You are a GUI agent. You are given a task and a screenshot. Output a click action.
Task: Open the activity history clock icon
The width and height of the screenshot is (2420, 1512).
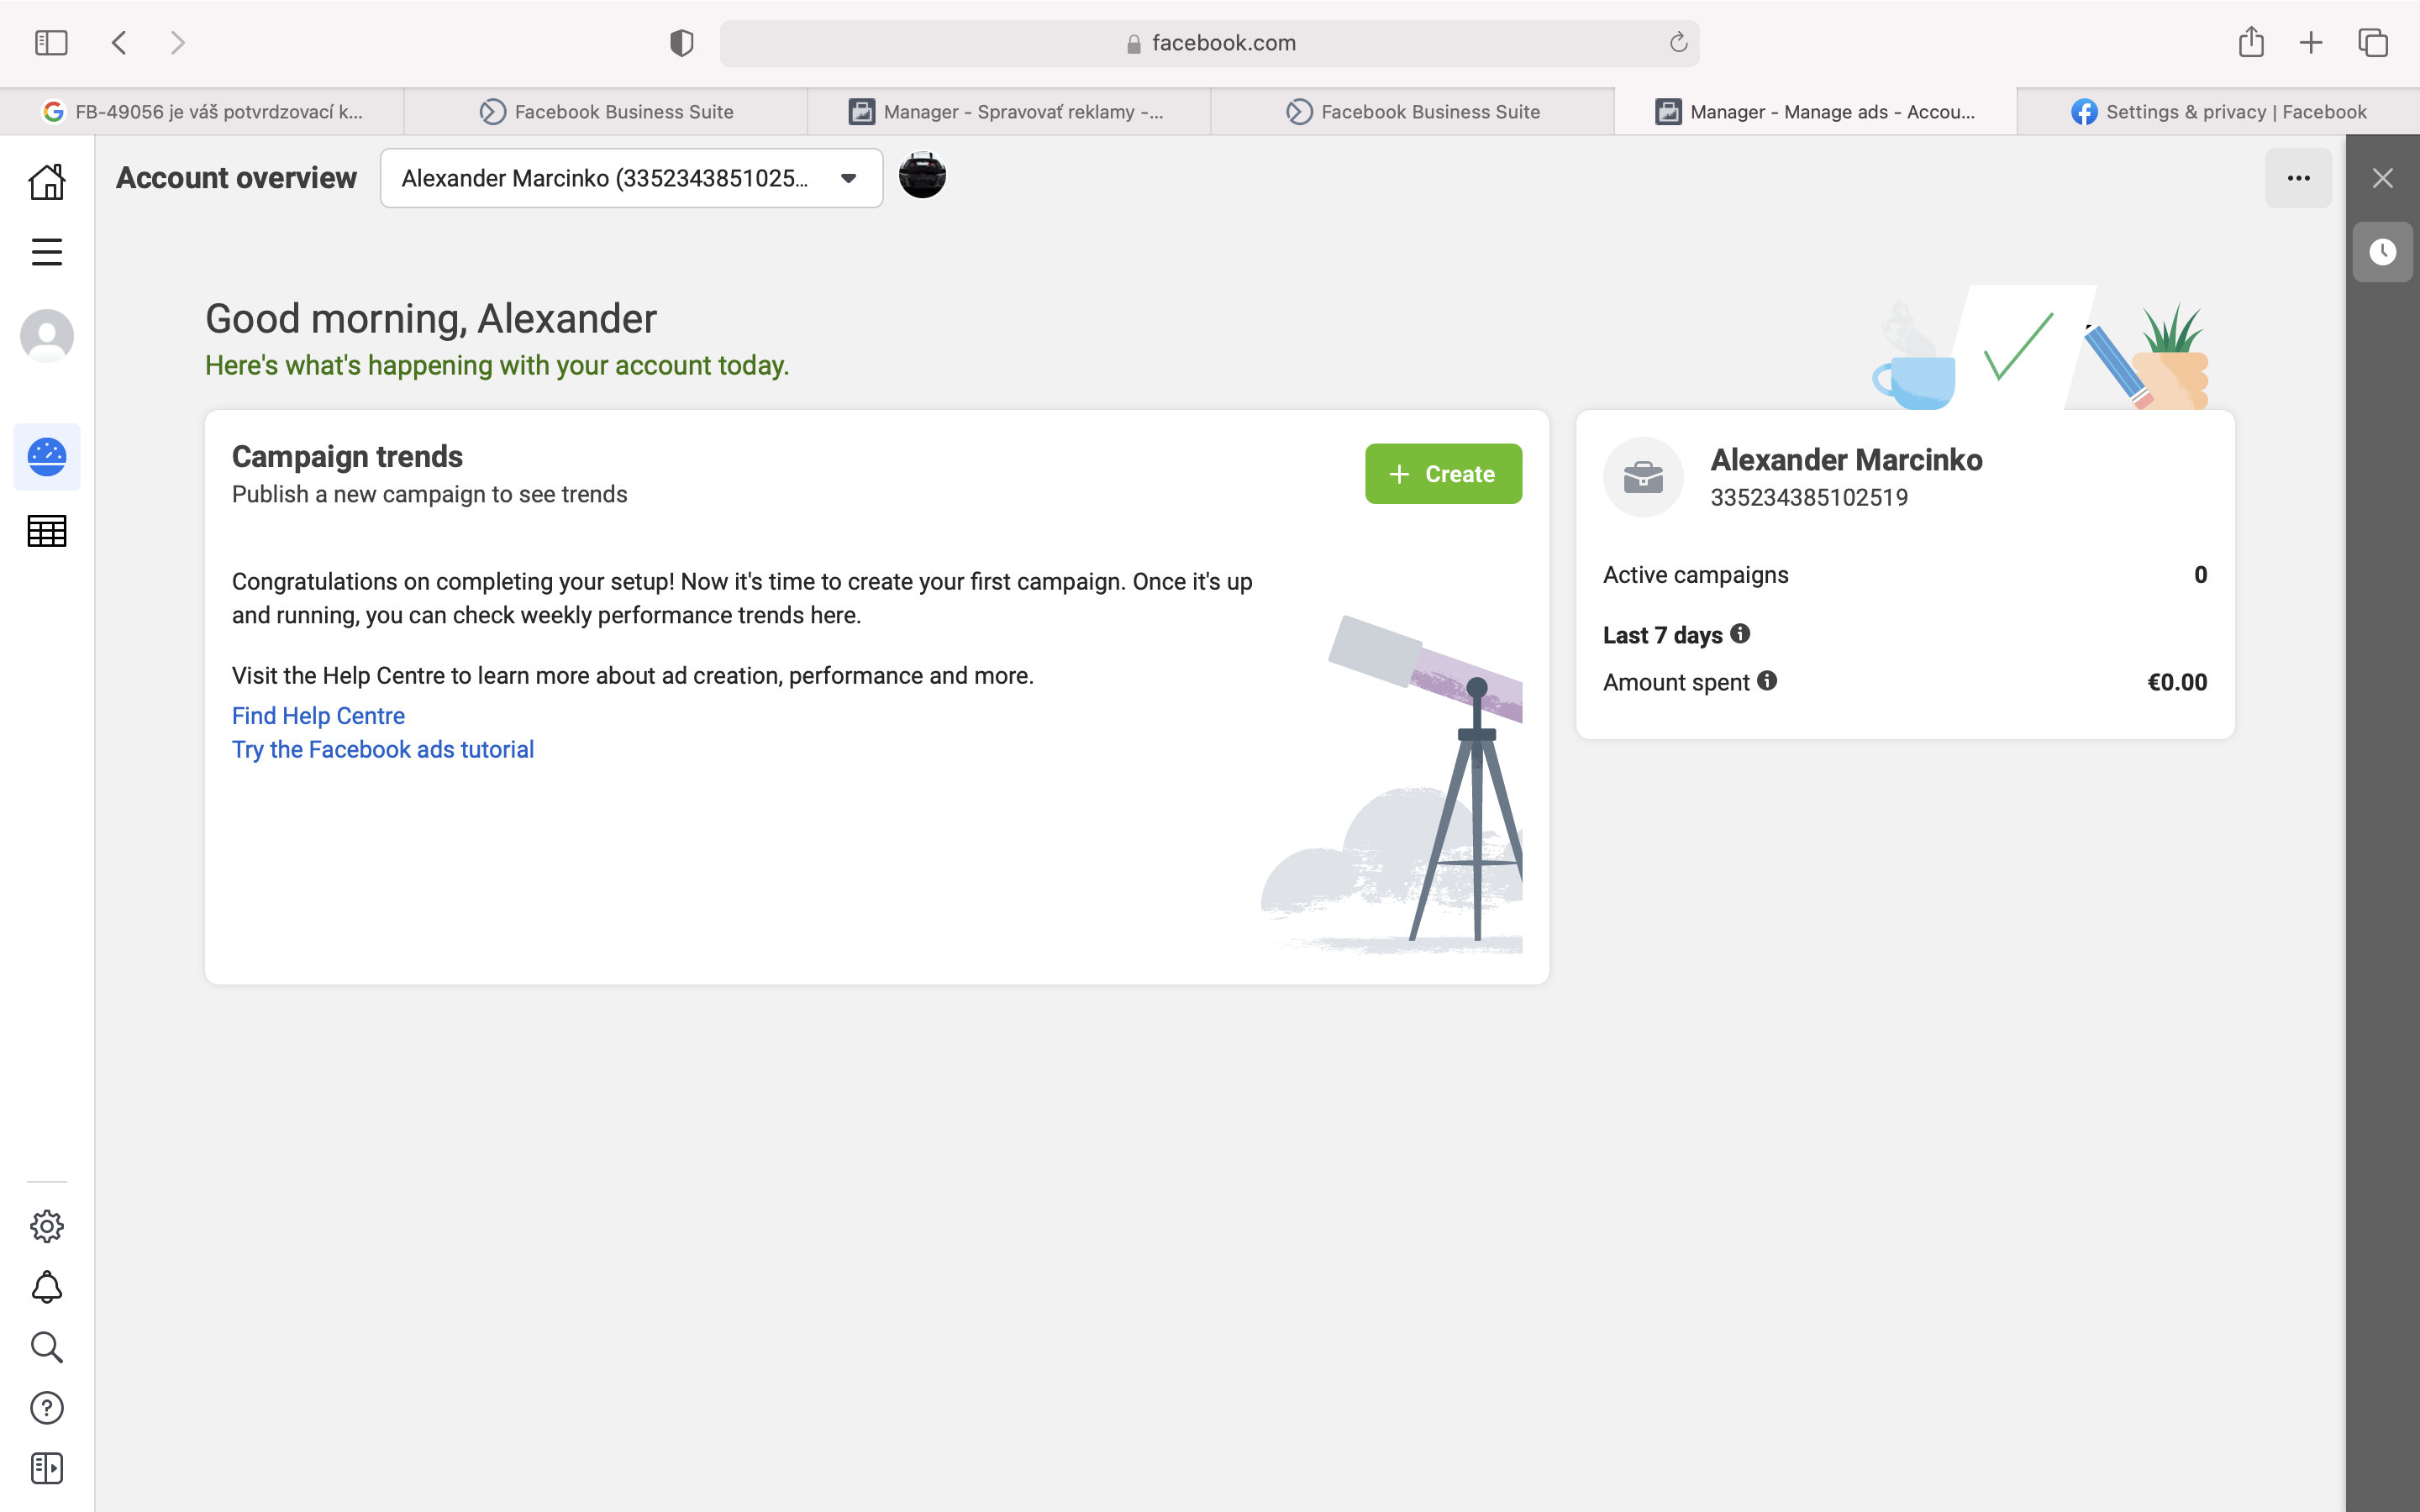click(2383, 252)
